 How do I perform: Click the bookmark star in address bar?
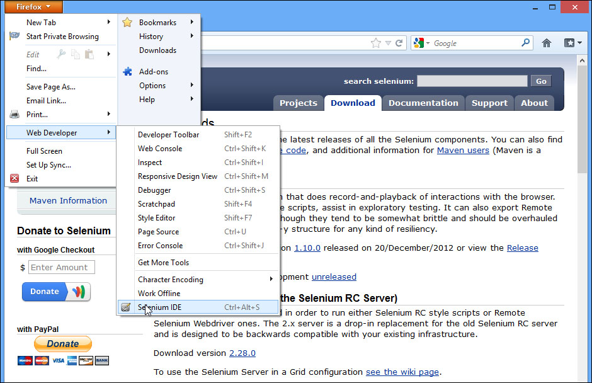[376, 43]
